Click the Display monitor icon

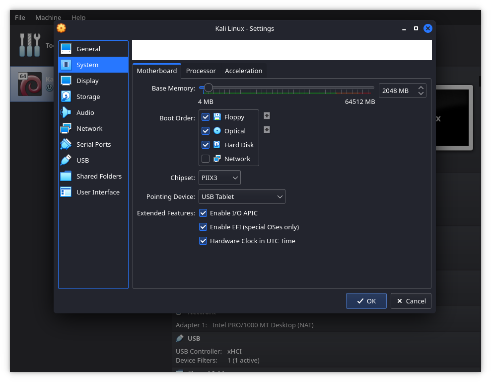click(66, 81)
